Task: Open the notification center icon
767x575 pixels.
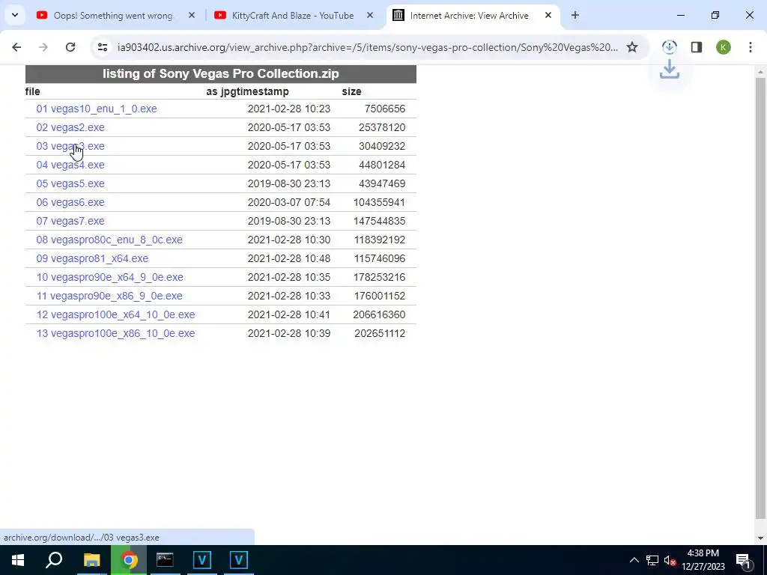Action: tap(744, 560)
